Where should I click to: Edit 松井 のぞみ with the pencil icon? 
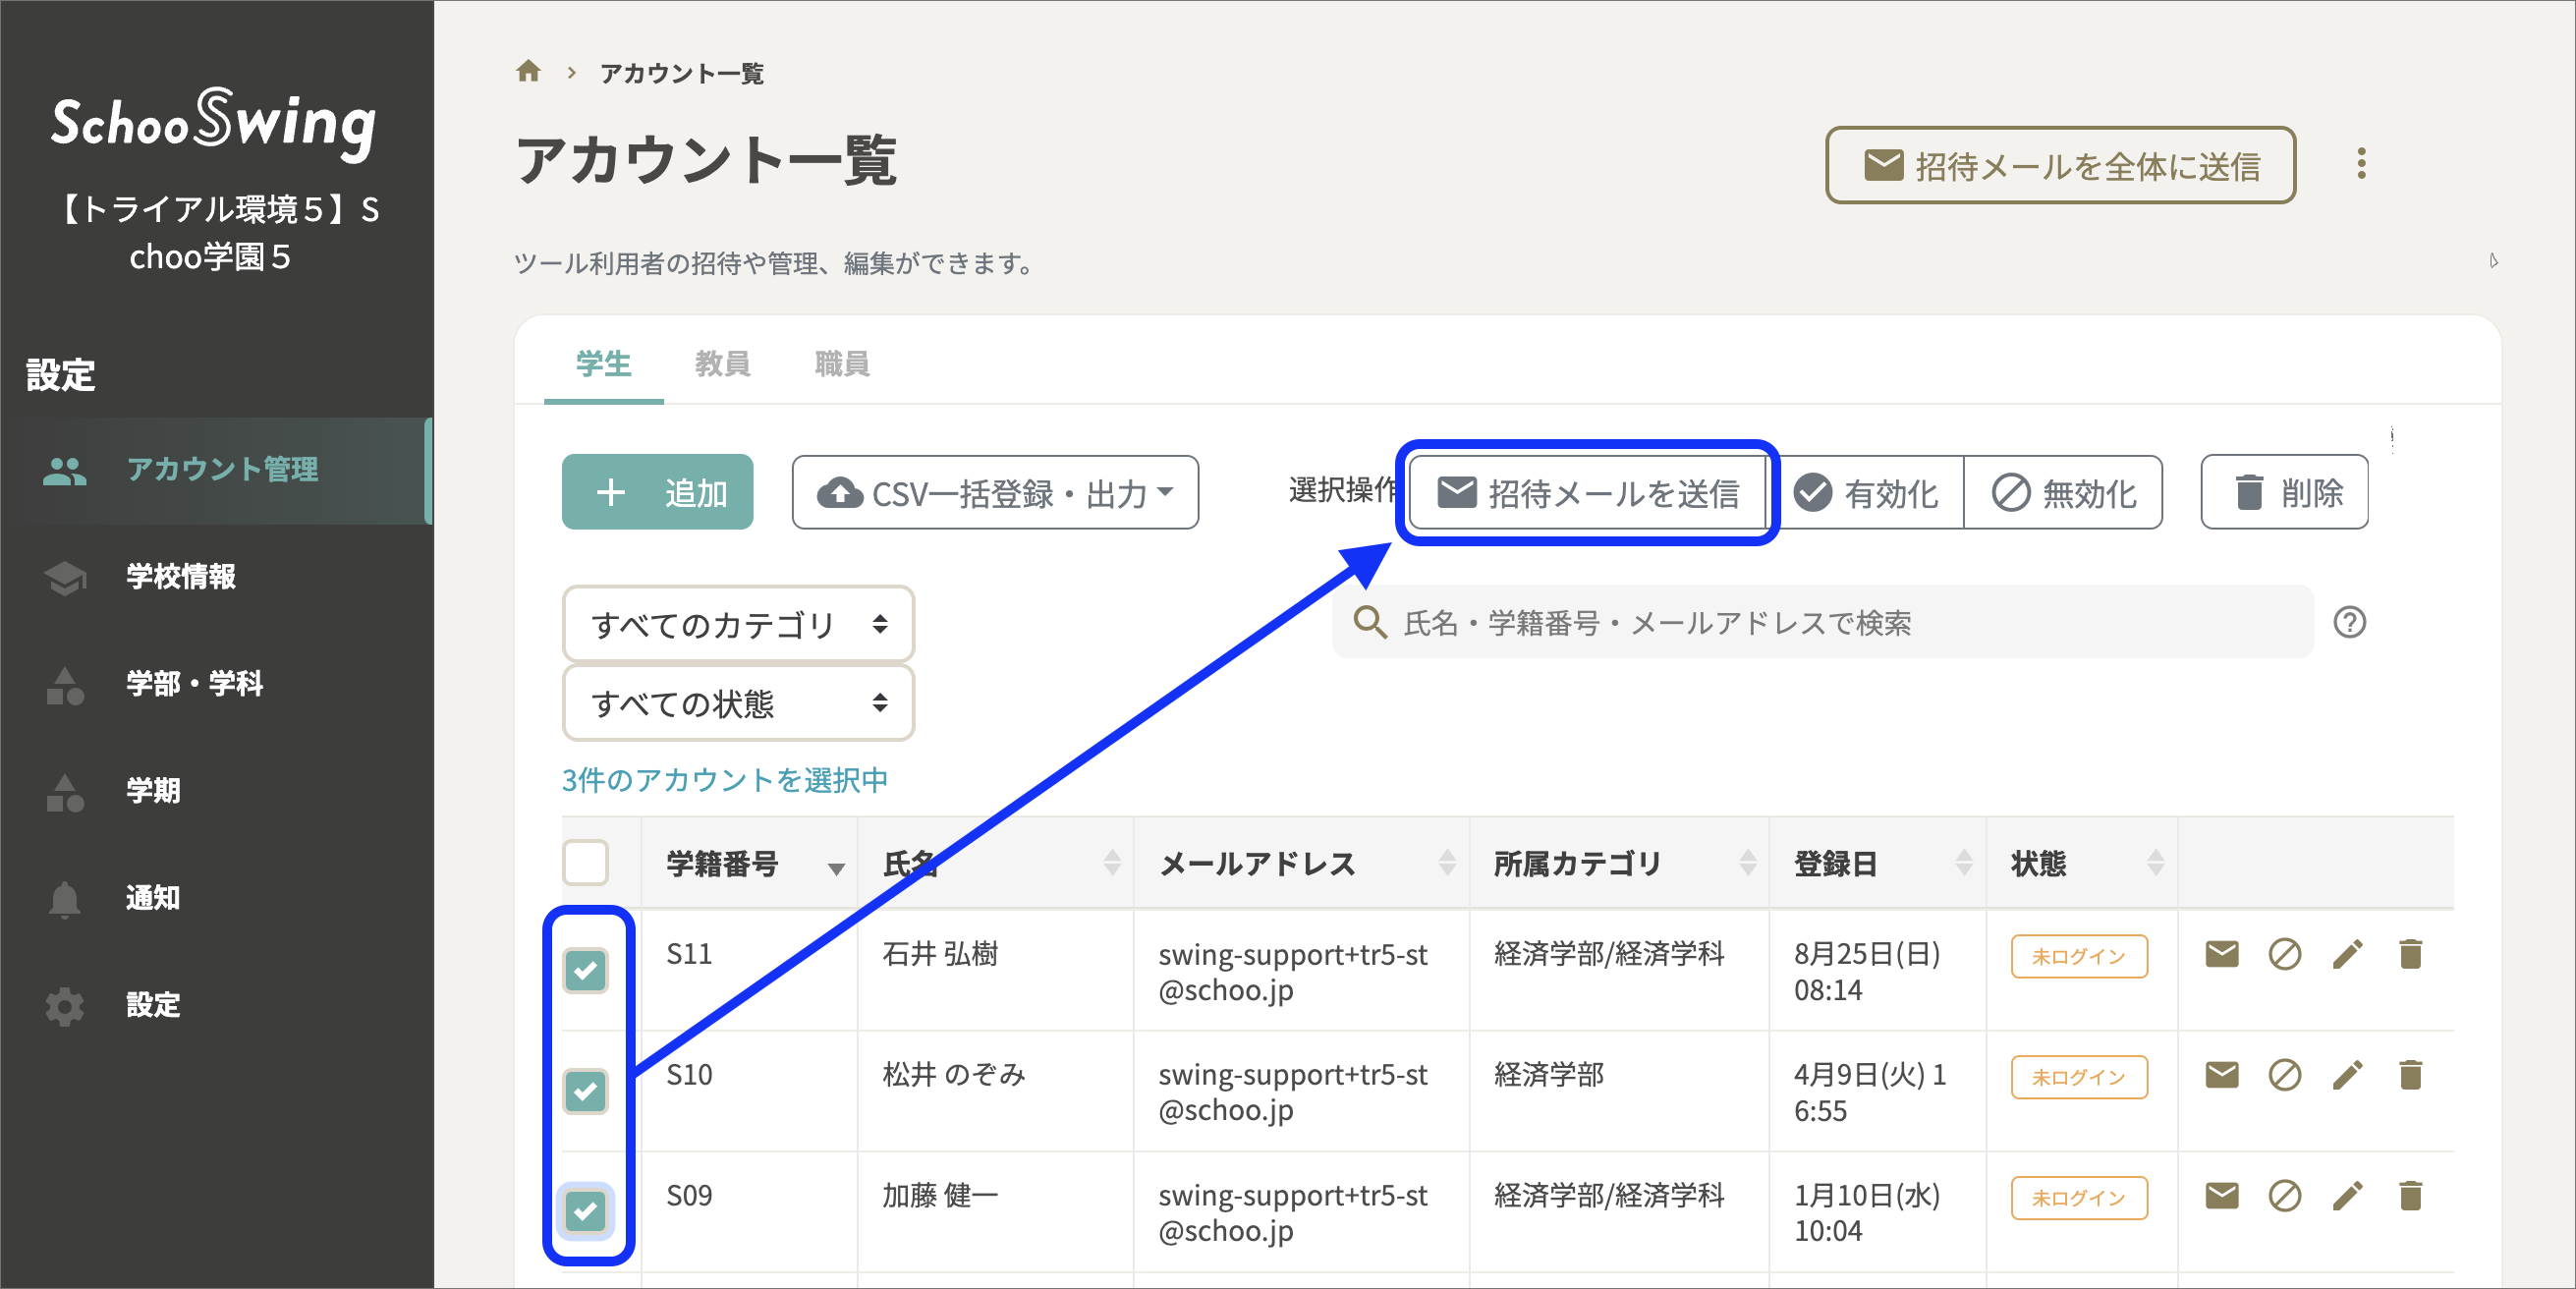click(2347, 1075)
